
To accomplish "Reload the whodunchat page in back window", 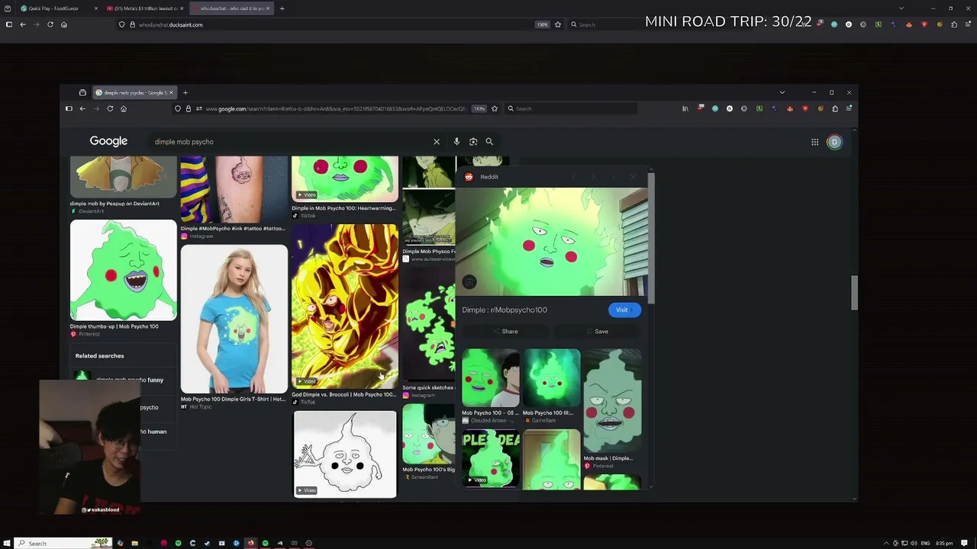I will pyautogui.click(x=50, y=24).
